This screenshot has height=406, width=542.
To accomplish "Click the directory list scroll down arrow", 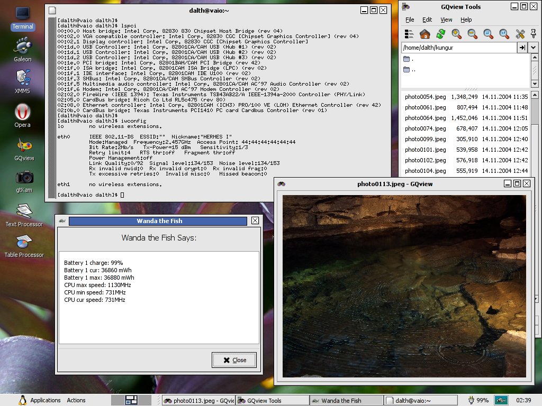I will (535, 84).
